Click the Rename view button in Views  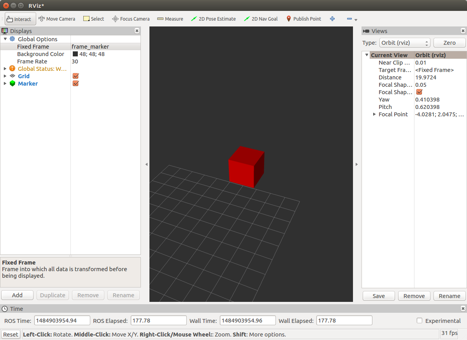click(449, 296)
